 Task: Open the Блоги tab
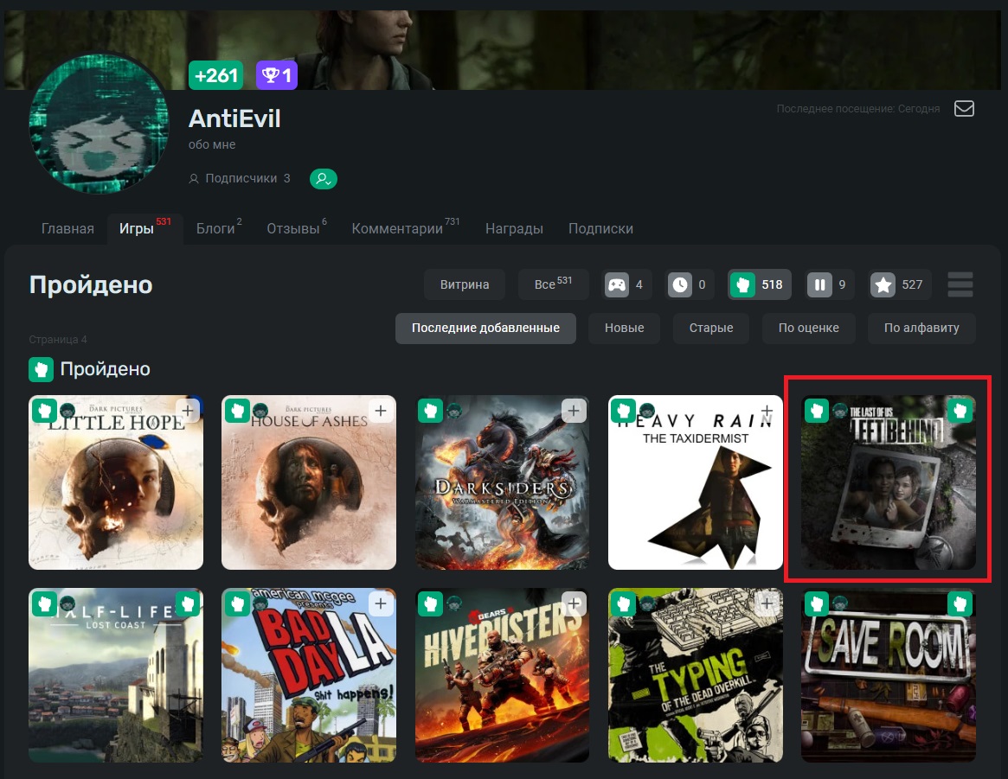tap(219, 228)
